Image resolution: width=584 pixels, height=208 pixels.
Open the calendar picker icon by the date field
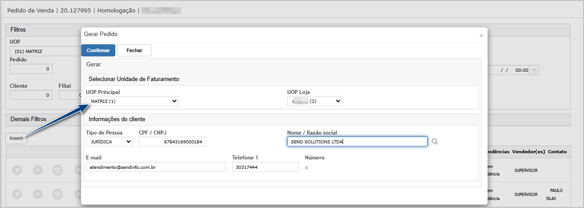(535, 70)
